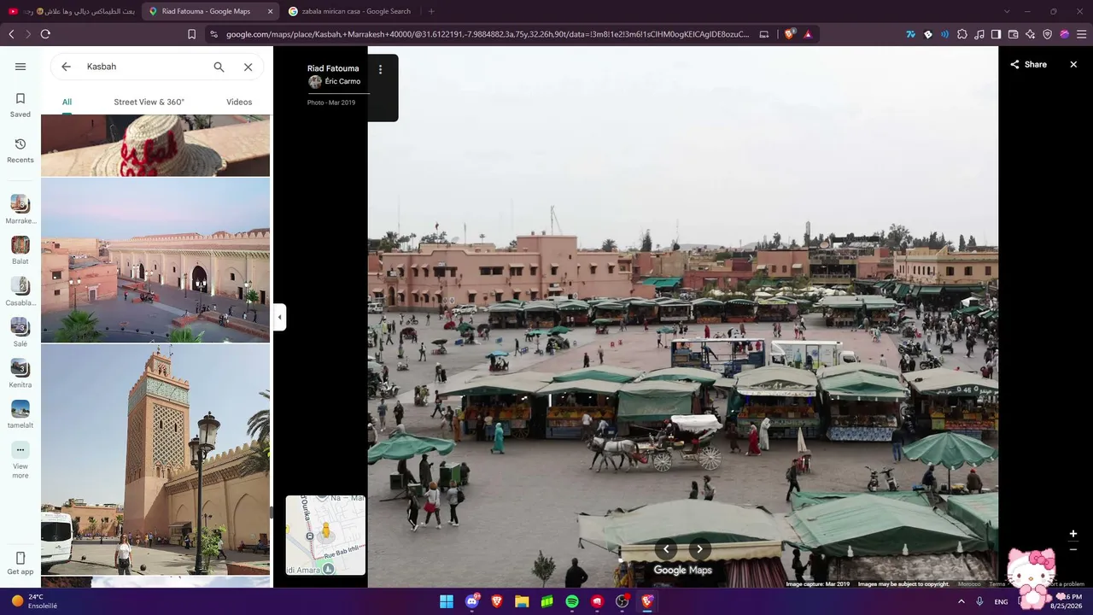Open Discord from the taskbar
The width and height of the screenshot is (1093, 615).
pyautogui.click(x=472, y=601)
